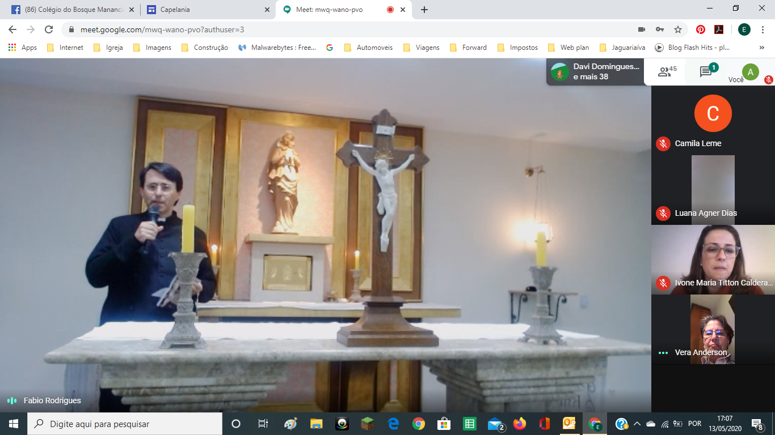Open the Chrome profile "E" avatar
Image resolution: width=775 pixels, height=435 pixels.
(x=744, y=29)
